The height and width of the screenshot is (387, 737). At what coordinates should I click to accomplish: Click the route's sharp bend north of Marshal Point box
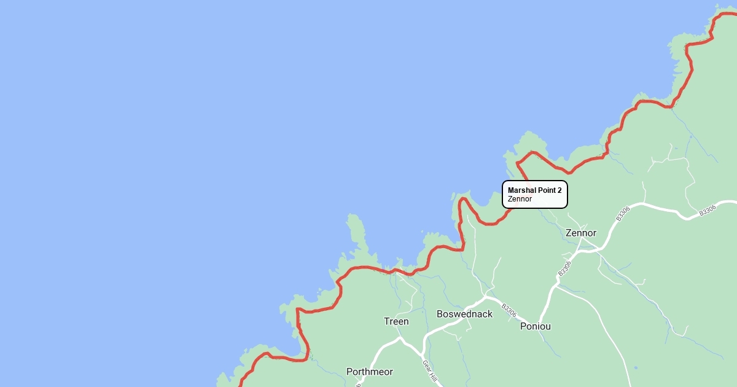pyautogui.click(x=518, y=163)
